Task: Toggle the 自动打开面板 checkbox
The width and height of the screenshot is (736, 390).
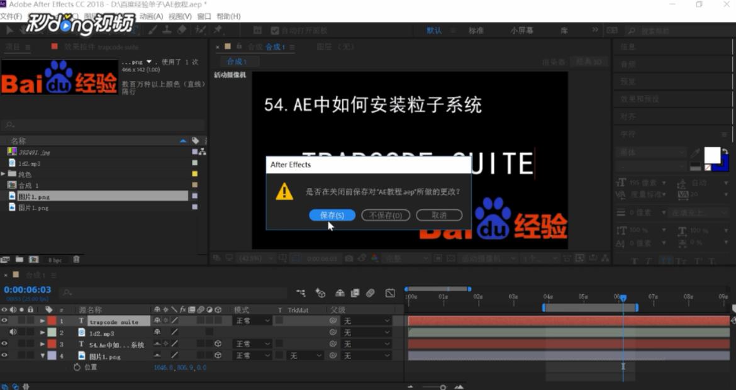Action: (275, 30)
